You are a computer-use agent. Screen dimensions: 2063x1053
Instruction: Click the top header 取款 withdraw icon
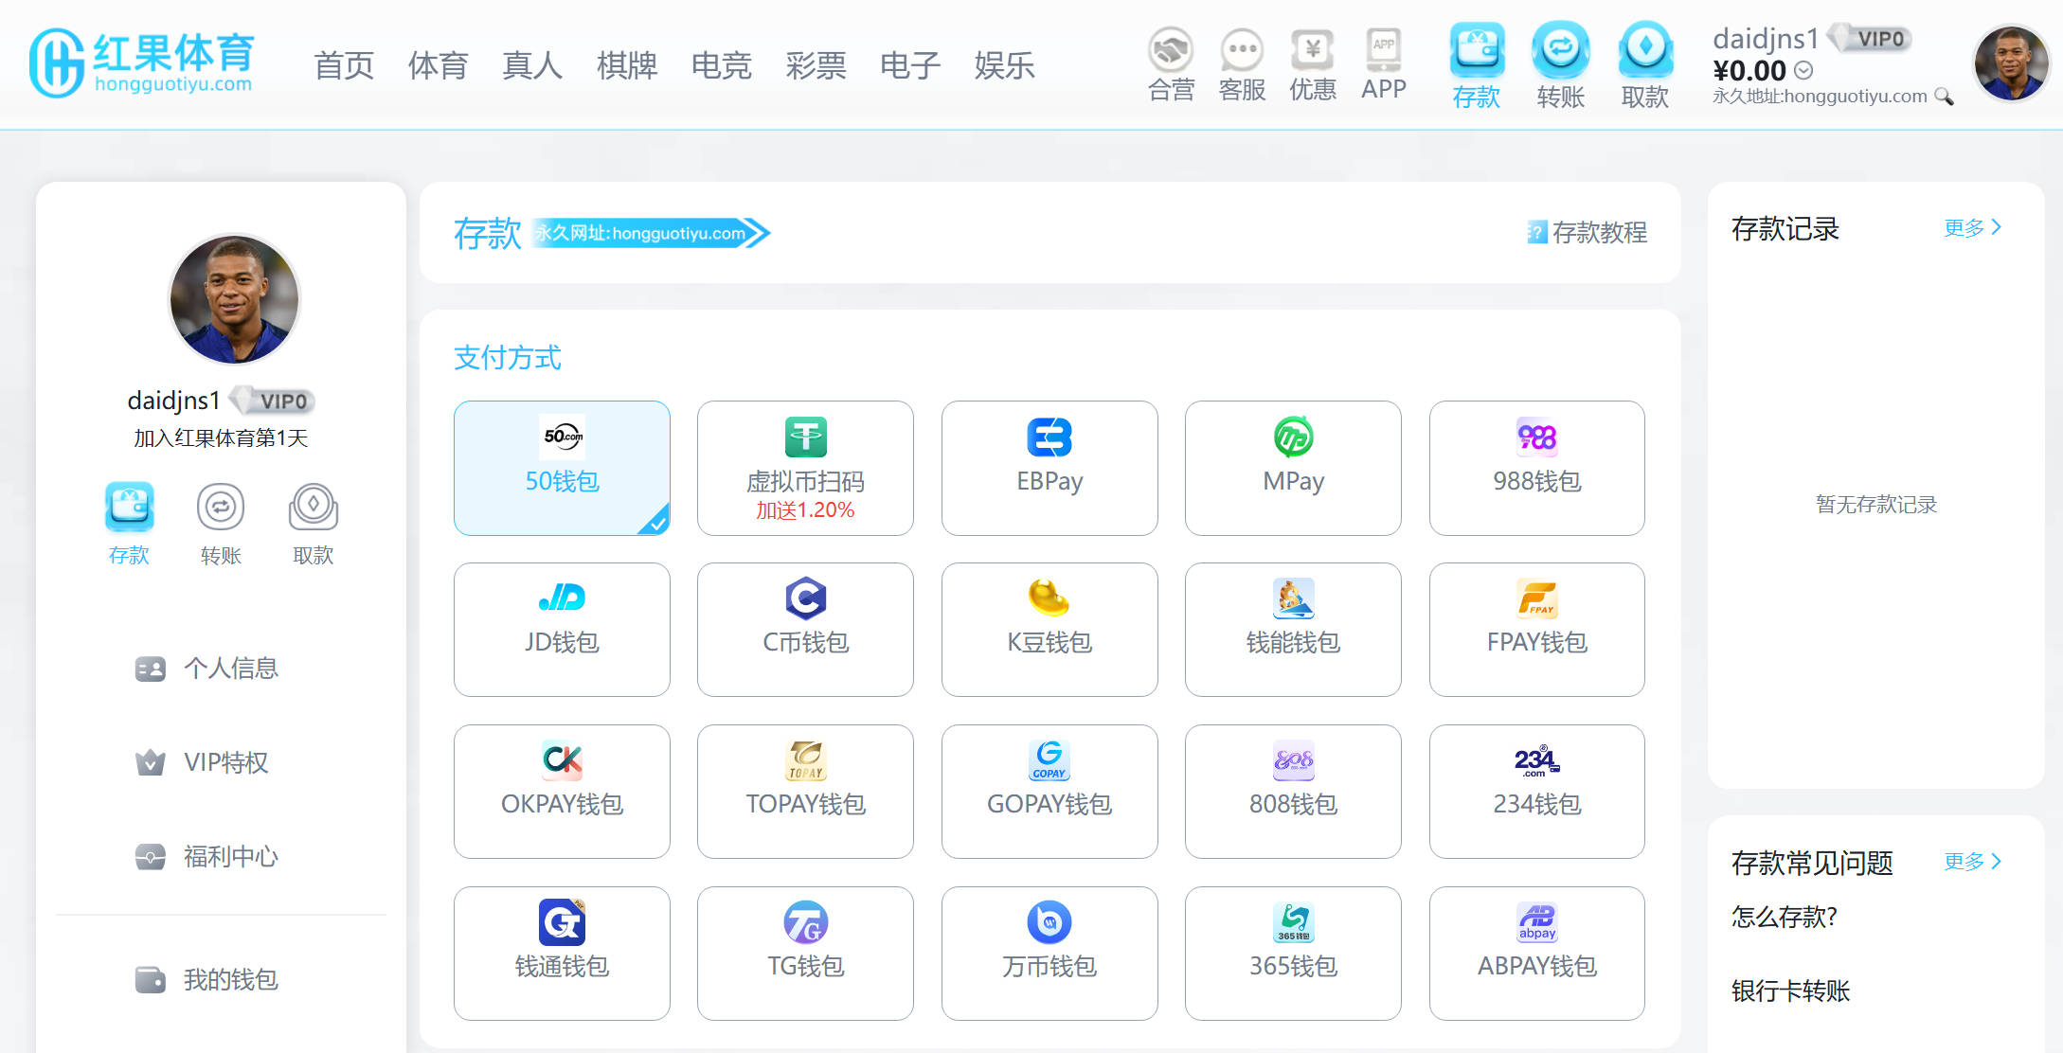coord(1645,49)
